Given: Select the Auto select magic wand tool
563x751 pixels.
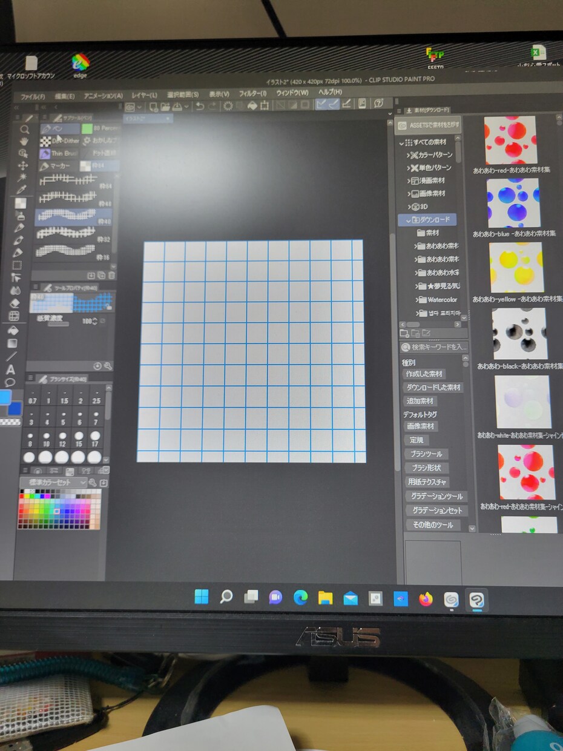Looking at the screenshot, I should click(x=23, y=177).
